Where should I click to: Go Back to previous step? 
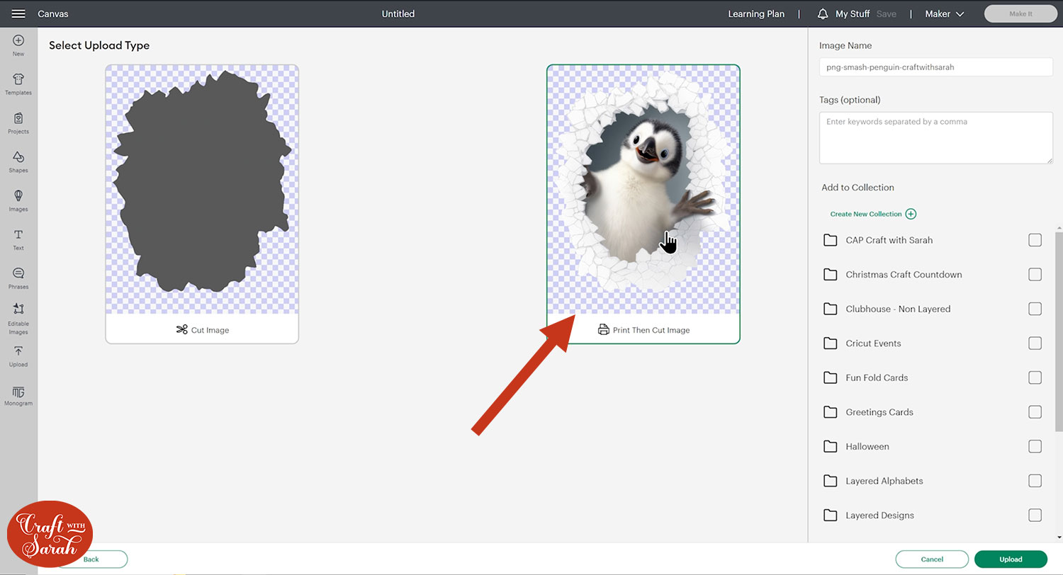(91, 559)
